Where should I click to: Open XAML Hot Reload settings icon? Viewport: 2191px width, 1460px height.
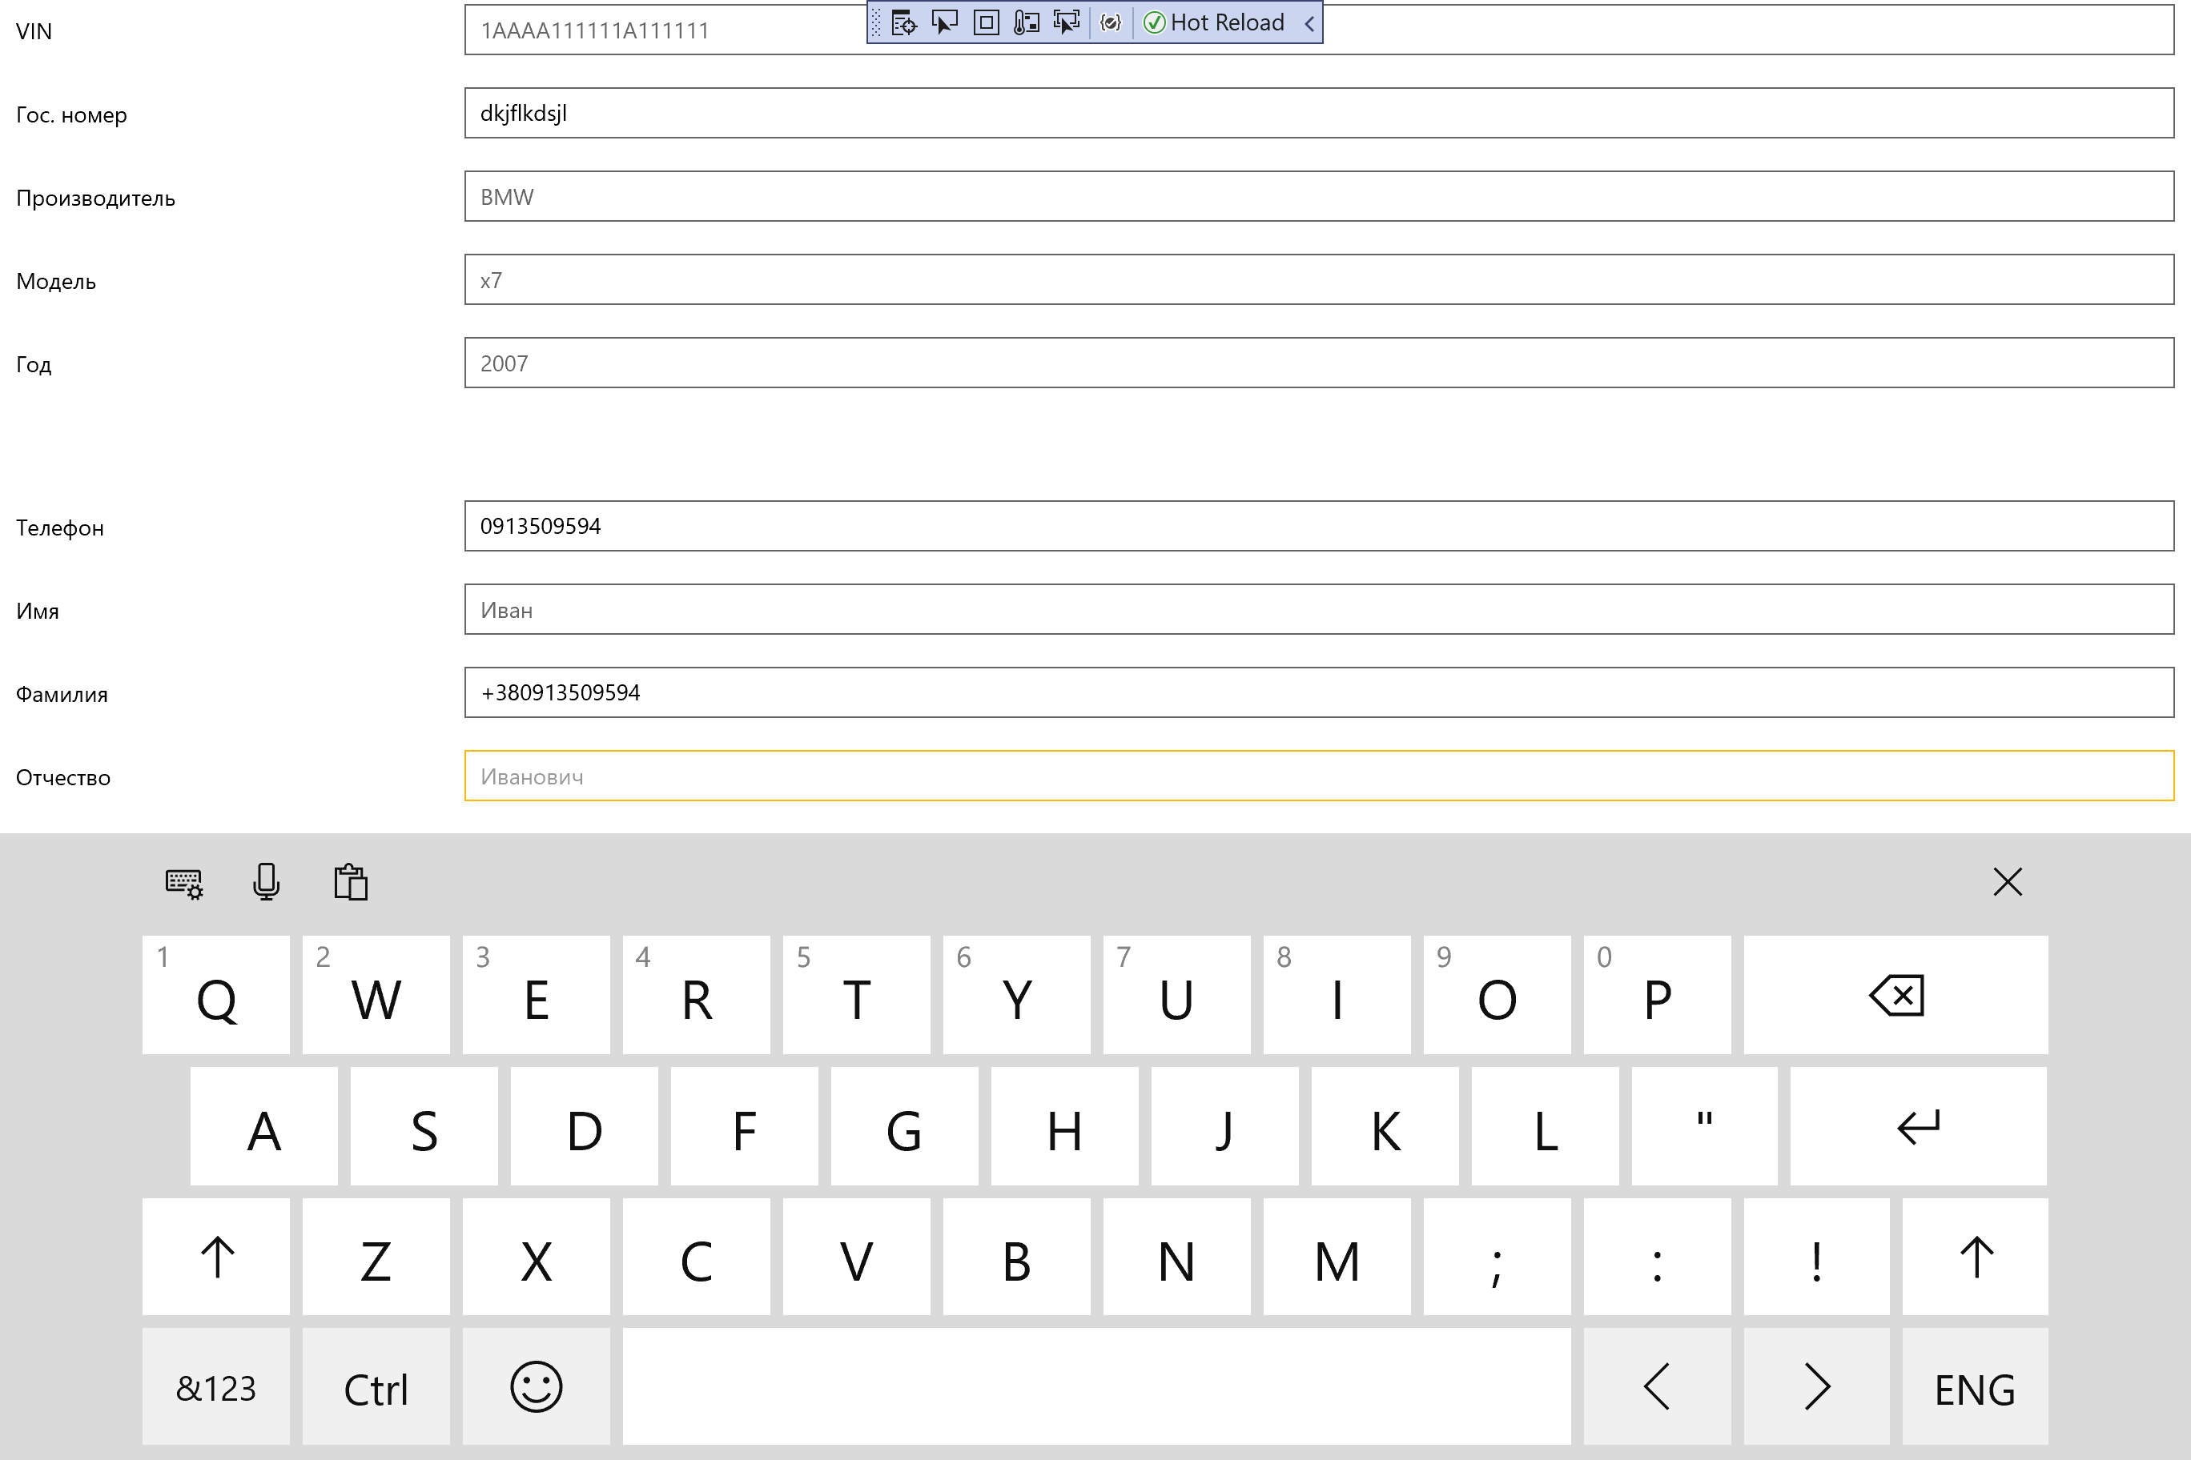(1109, 22)
